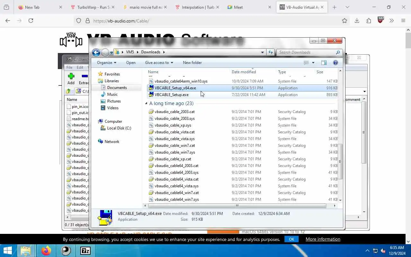The image size is (411, 257).
Task: Click the Explorer Back navigation arrow
Action: [x=96, y=52]
